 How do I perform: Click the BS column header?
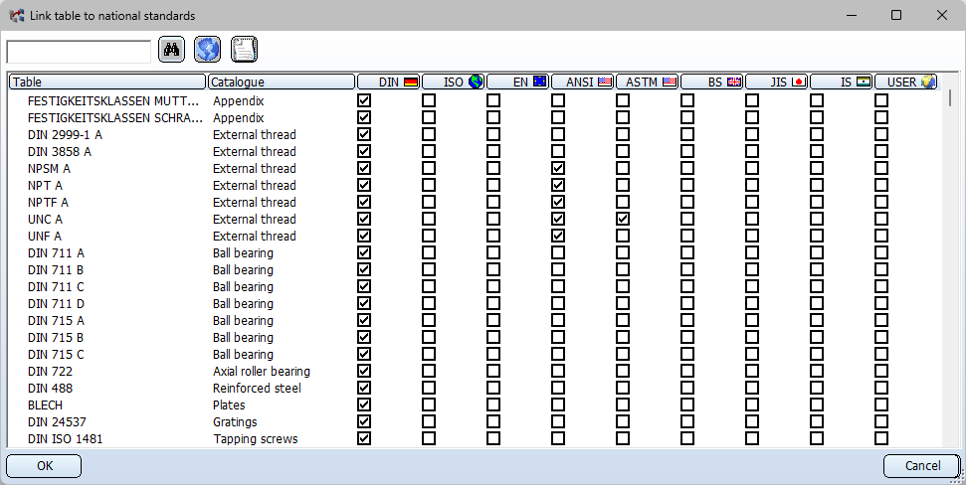[712, 81]
